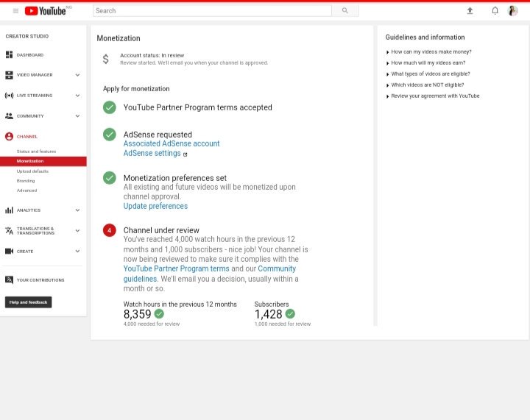Open the AdSense settings link
Screen dimensions: 530x420
152,153
